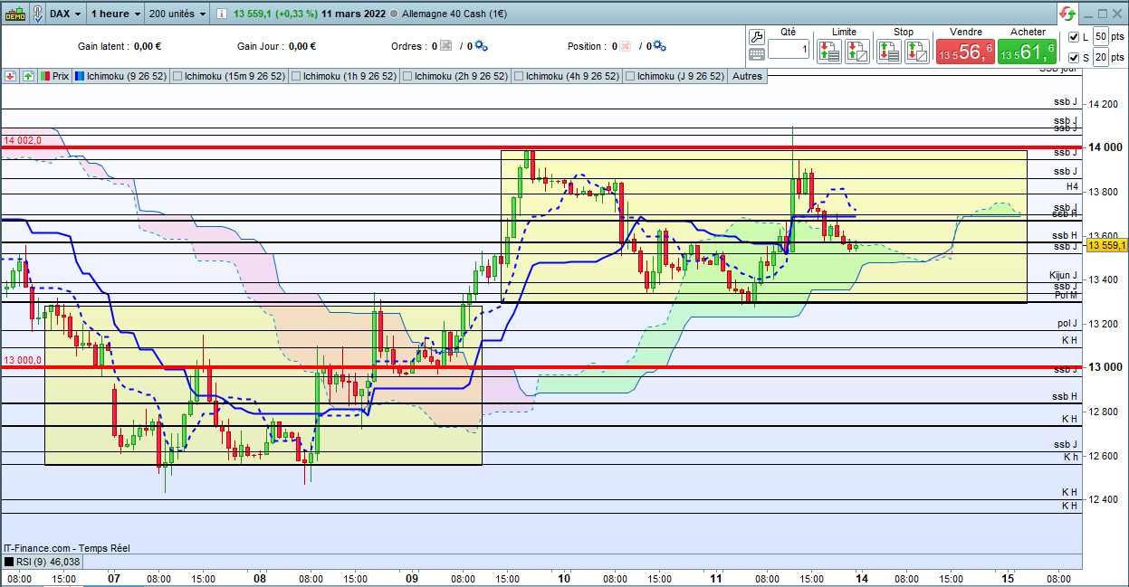The height and width of the screenshot is (587, 1129).
Task: Click the red Prix color swatch
Action: pyautogui.click(x=46, y=77)
